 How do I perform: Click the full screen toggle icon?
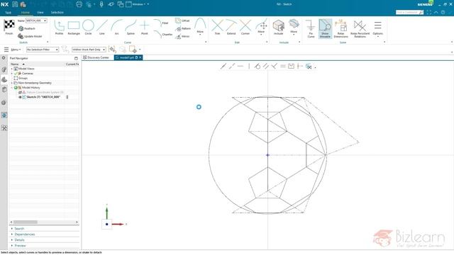coord(428,13)
